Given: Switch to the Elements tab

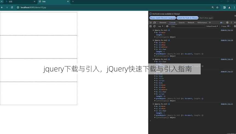Looking at the screenshot, I should 163,22.
